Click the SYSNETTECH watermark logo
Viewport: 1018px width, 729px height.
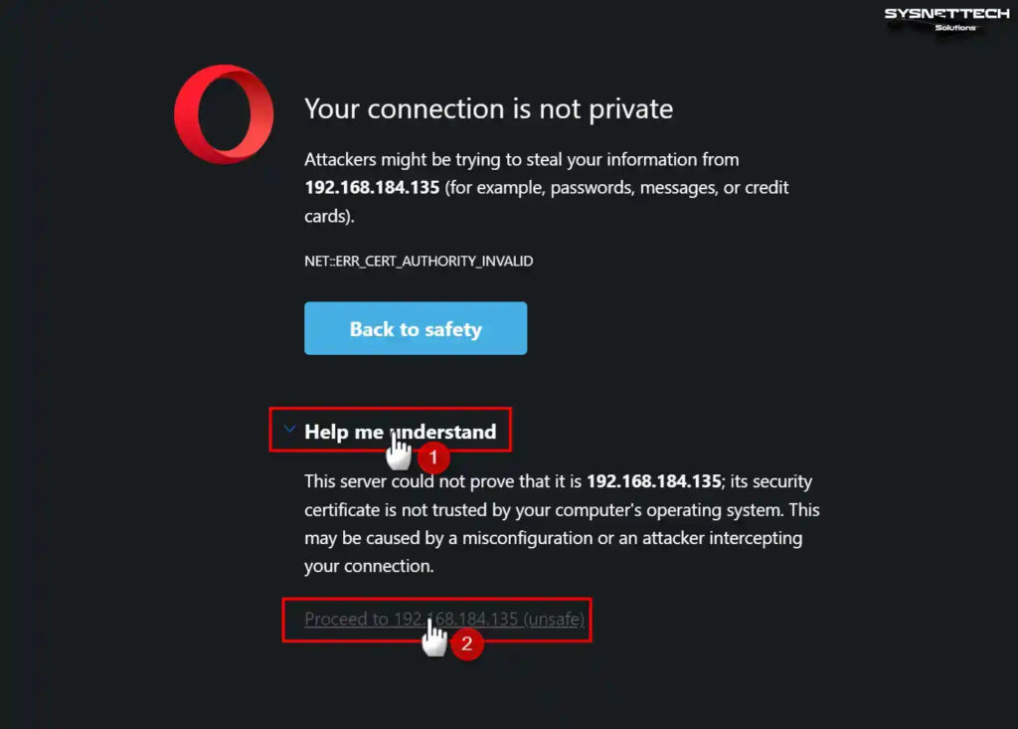[946, 19]
